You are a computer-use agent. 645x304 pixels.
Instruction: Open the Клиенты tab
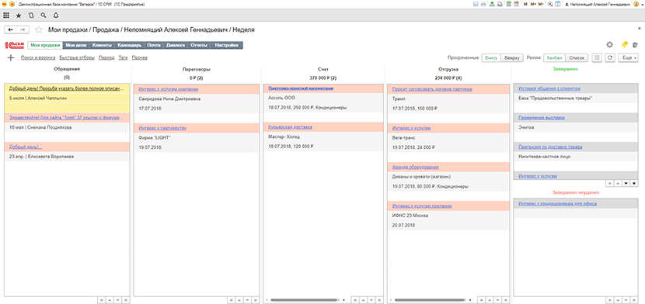point(102,45)
